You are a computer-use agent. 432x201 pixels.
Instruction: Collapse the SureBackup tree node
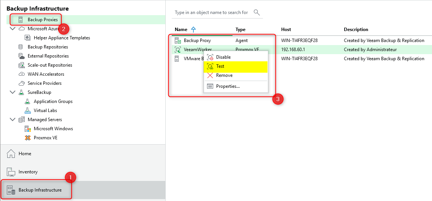[x=13, y=92]
